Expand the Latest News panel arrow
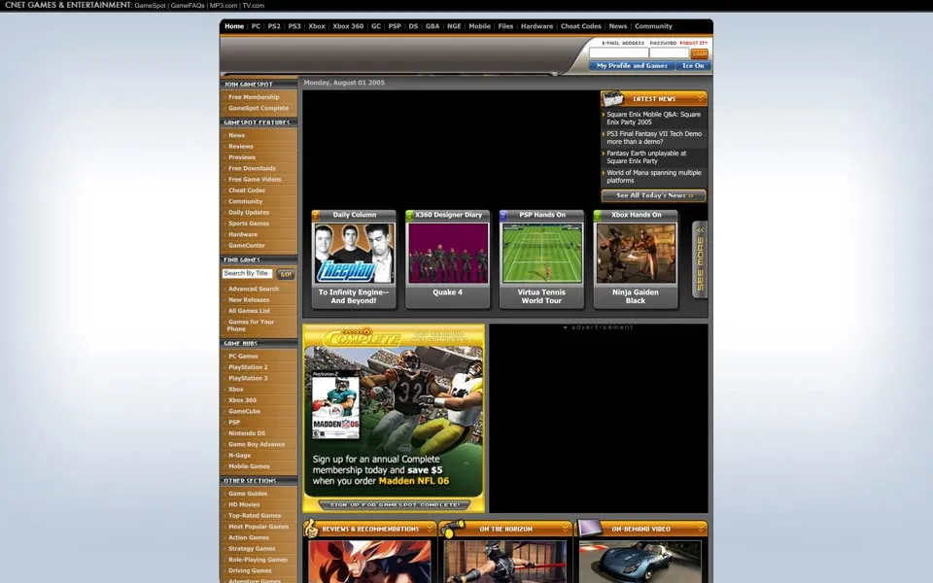The image size is (933, 583). pyautogui.click(x=701, y=97)
